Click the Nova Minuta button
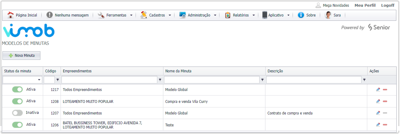The image size is (400, 134). tap(21, 56)
